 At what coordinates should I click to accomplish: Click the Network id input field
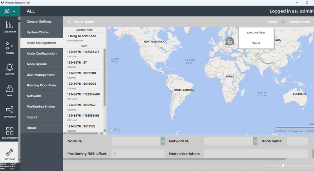pos(228,141)
